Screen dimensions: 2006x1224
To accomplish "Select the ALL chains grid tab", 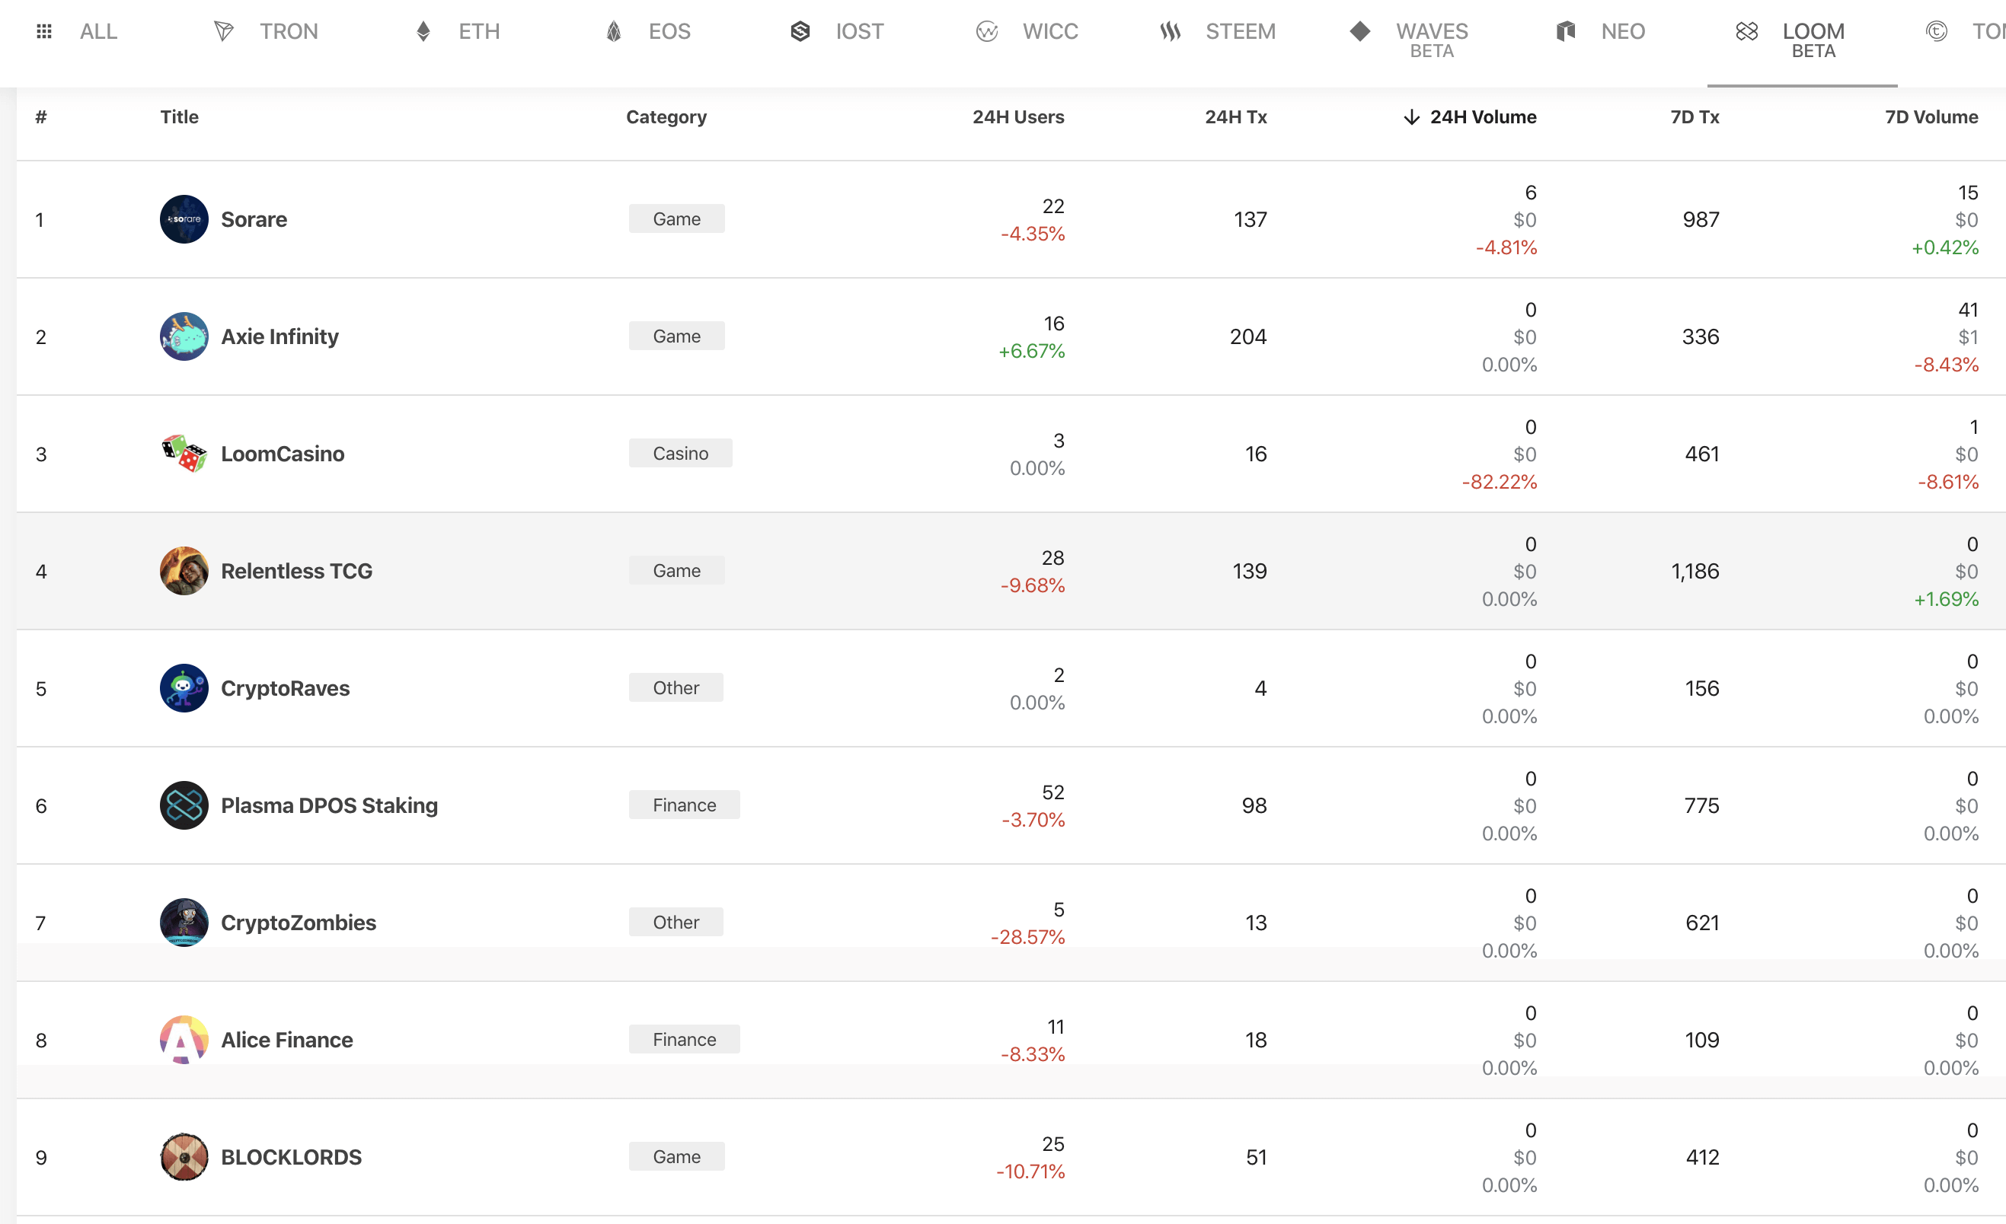I will click(x=78, y=32).
